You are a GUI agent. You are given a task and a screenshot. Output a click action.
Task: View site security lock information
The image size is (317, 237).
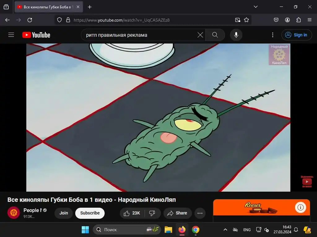coord(68,20)
